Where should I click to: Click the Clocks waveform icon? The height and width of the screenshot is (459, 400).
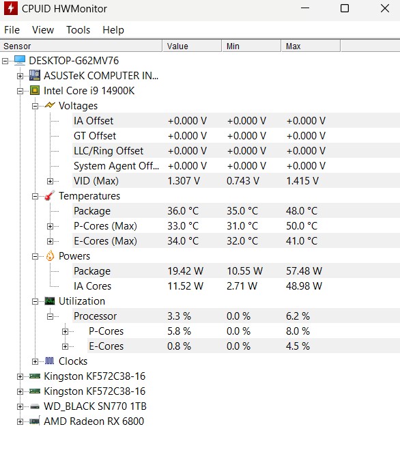tap(49, 361)
